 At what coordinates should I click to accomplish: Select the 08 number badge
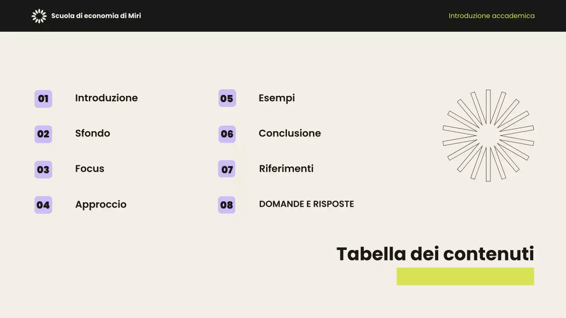[227, 205]
